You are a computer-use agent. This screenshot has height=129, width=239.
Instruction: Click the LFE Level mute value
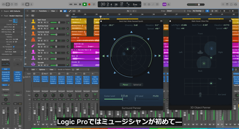(156, 96)
